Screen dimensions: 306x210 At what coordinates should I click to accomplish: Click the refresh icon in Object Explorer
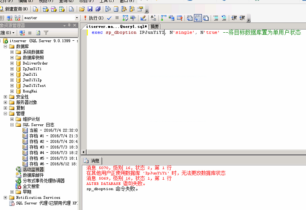click(38, 33)
